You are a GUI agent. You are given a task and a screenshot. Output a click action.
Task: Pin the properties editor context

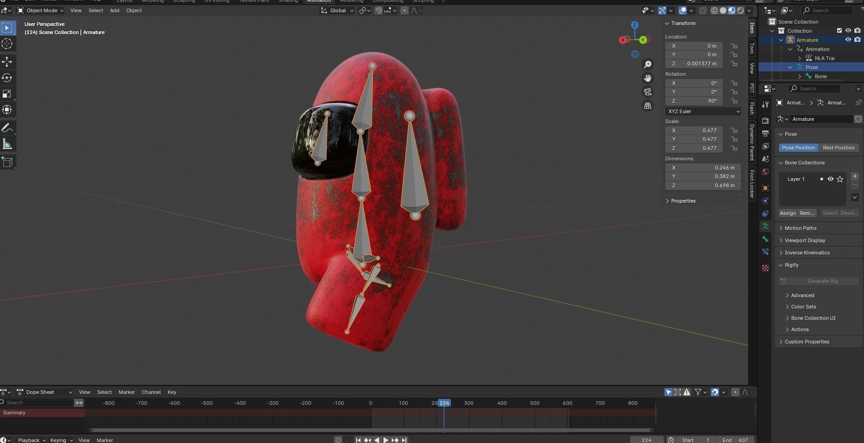coord(858,103)
